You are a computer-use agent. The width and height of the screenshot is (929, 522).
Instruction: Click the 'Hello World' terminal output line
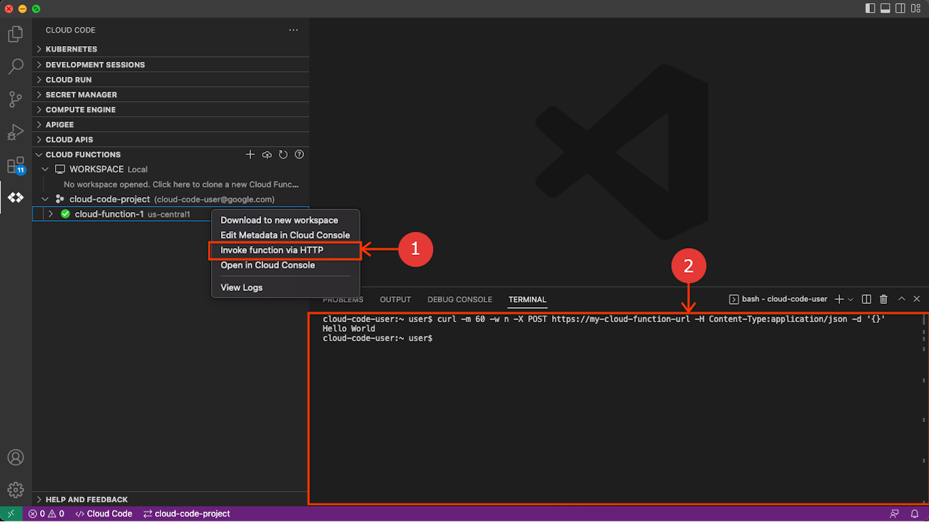(349, 328)
